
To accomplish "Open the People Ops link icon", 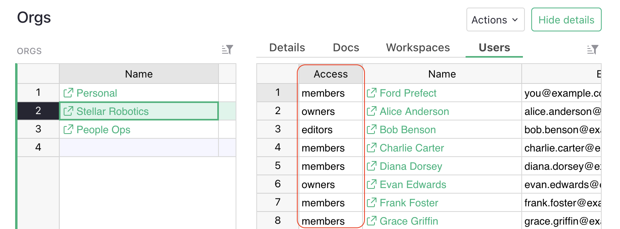I will [x=67, y=130].
